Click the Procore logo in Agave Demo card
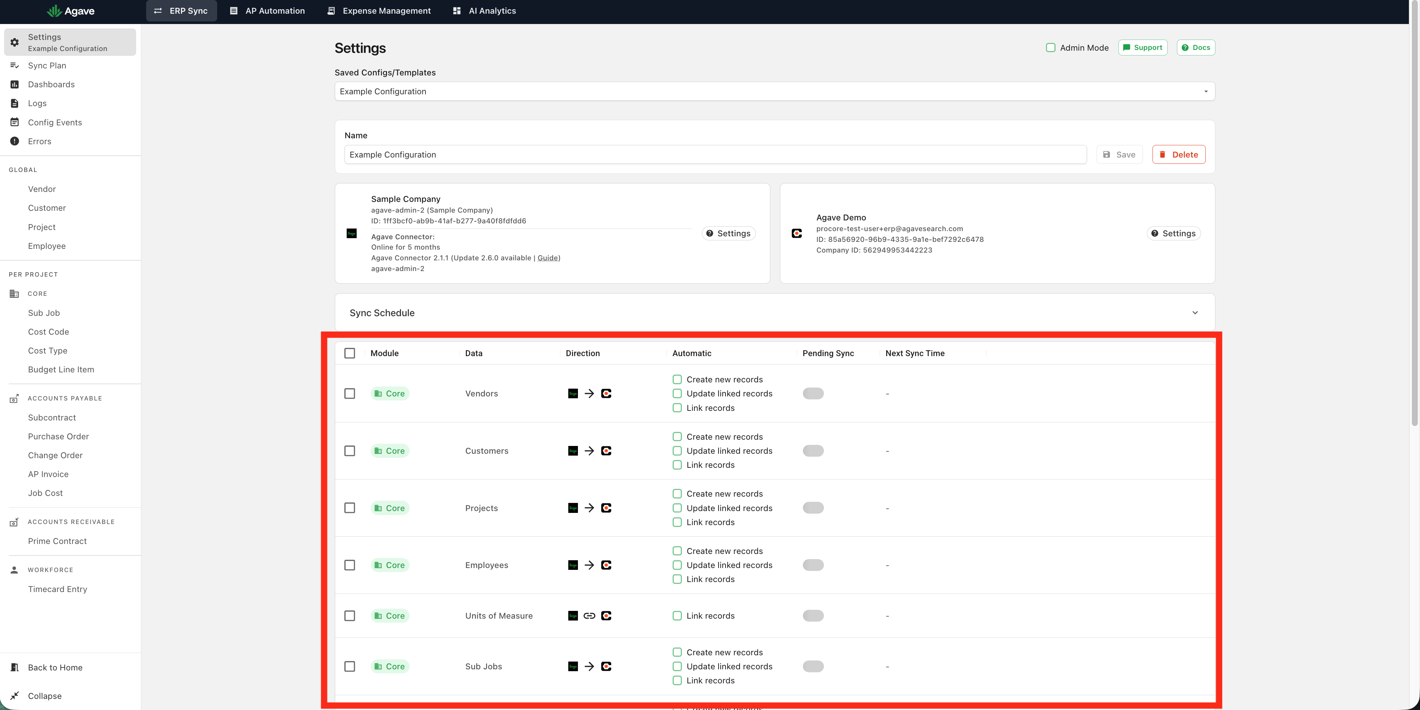 (x=797, y=234)
